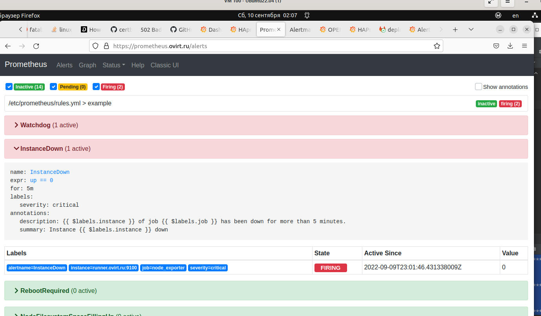Click severity=critical label badge

pyautogui.click(x=208, y=268)
